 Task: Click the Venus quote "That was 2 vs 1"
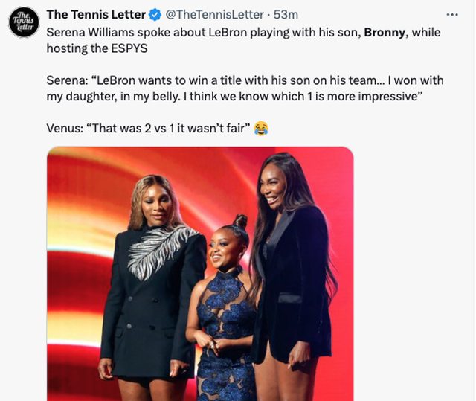click(x=149, y=128)
